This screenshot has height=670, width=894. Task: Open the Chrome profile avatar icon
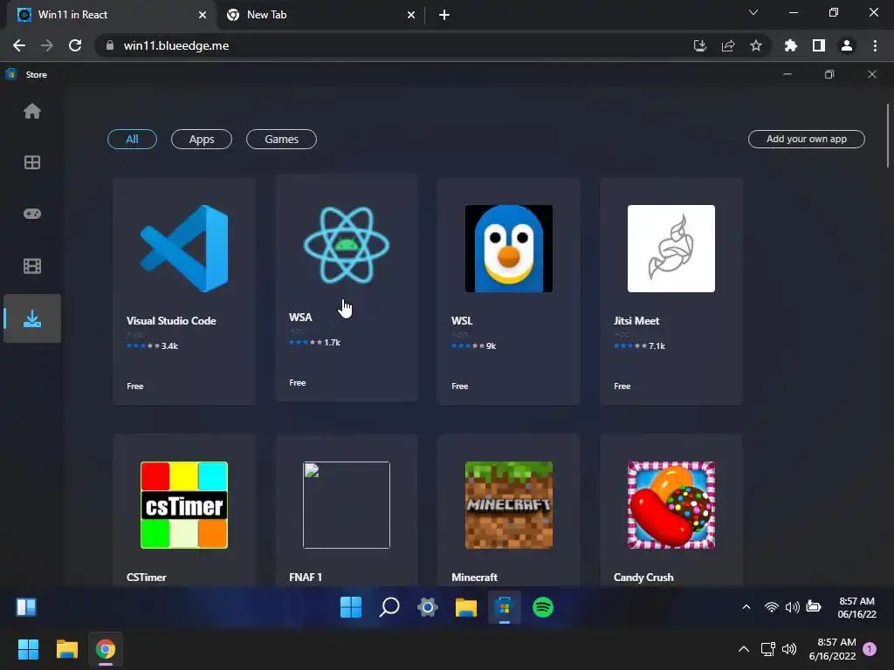847,45
